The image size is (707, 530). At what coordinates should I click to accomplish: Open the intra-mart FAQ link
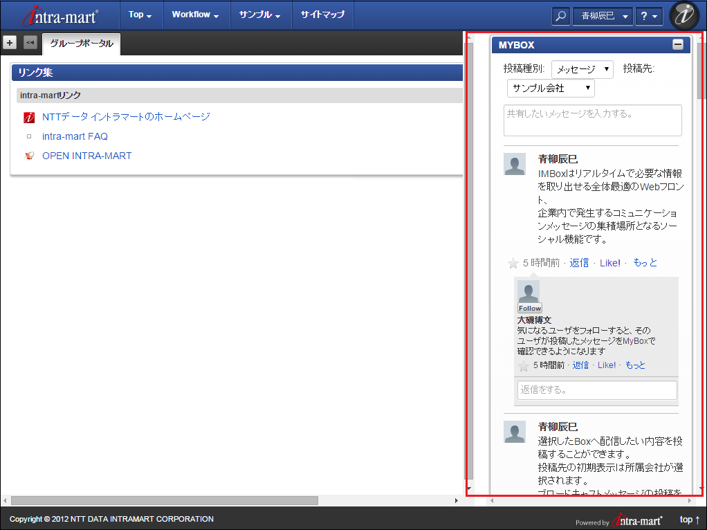pyautogui.click(x=75, y=136)
